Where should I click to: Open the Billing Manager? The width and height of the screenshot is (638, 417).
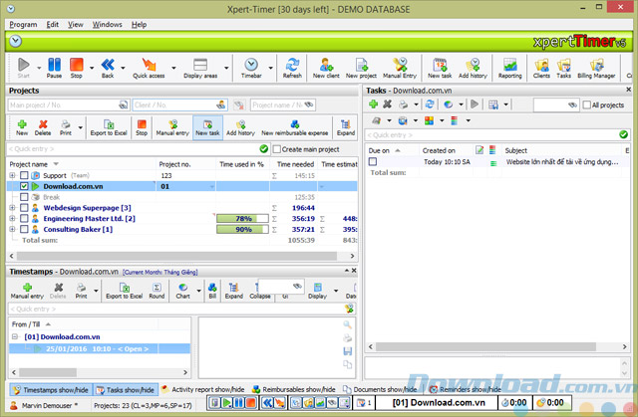(598, 67)
